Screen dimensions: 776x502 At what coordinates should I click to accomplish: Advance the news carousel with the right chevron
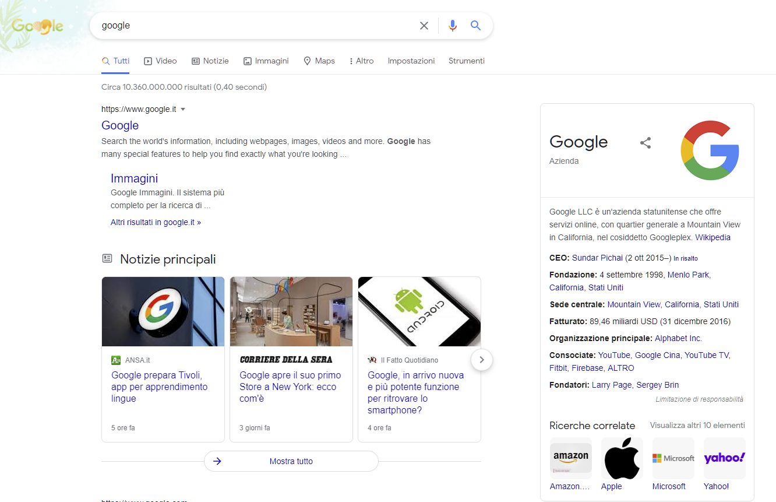pos(482,360)
